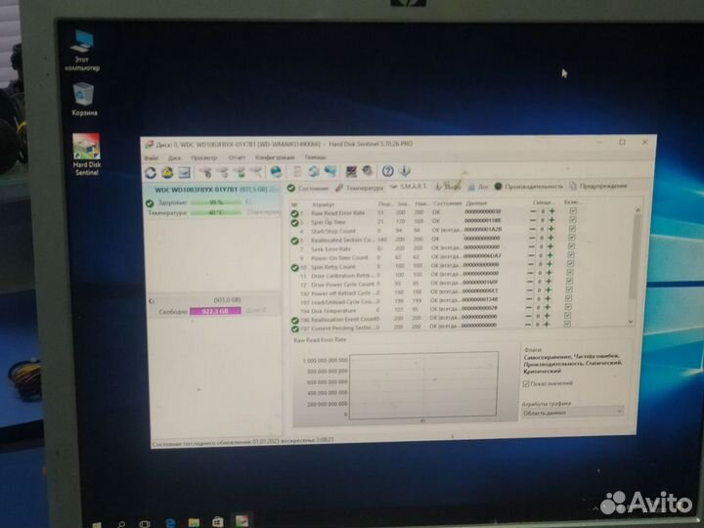Select the Этот компьютер desktop icon
This screenshot has height=528, width=704.
pyautogui.click(x=82, y=50)
